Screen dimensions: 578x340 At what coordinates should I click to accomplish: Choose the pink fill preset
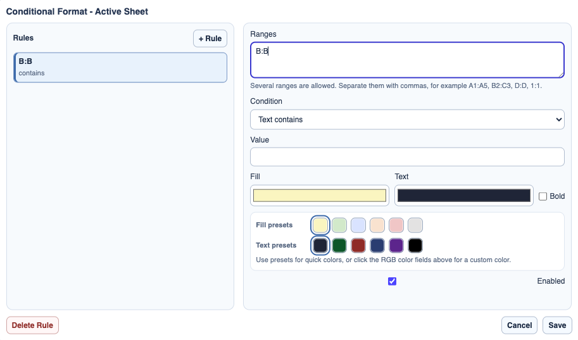click(396, 225)
